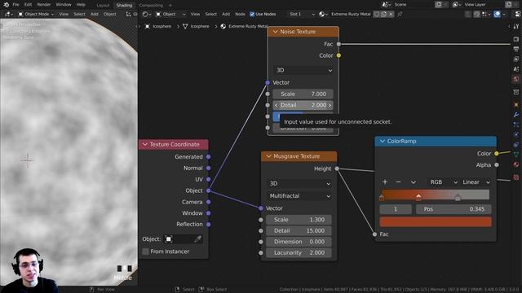Unlink the Extreme Rusty Metal material

[x=391, y=15]
